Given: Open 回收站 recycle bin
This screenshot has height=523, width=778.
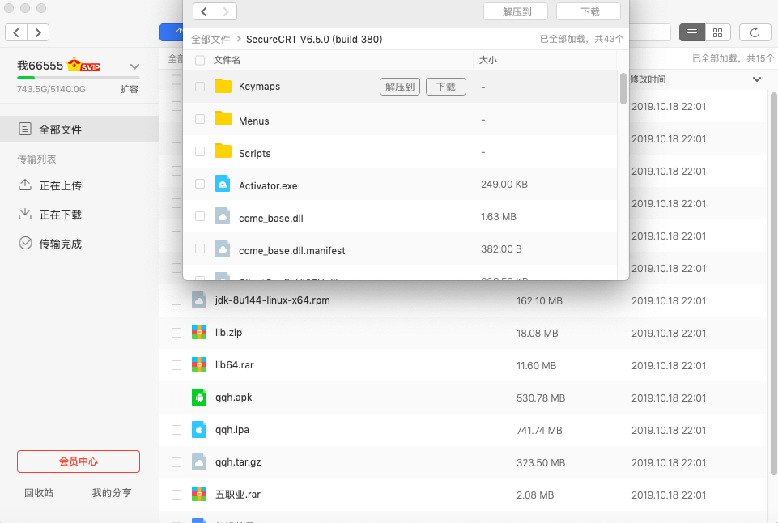Looking at the screenshot, I should point(39,493).
